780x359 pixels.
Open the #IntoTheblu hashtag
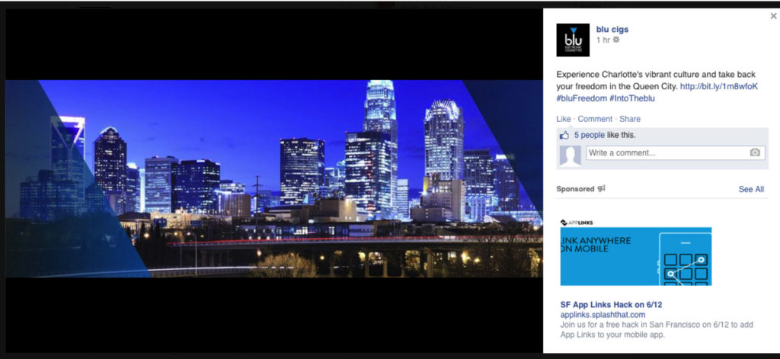(x=631, y=98)
